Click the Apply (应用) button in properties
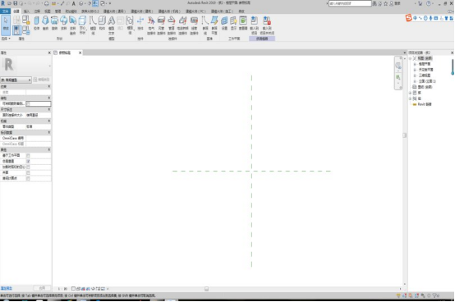Viewport: 455px width, 302px height. 42,288
